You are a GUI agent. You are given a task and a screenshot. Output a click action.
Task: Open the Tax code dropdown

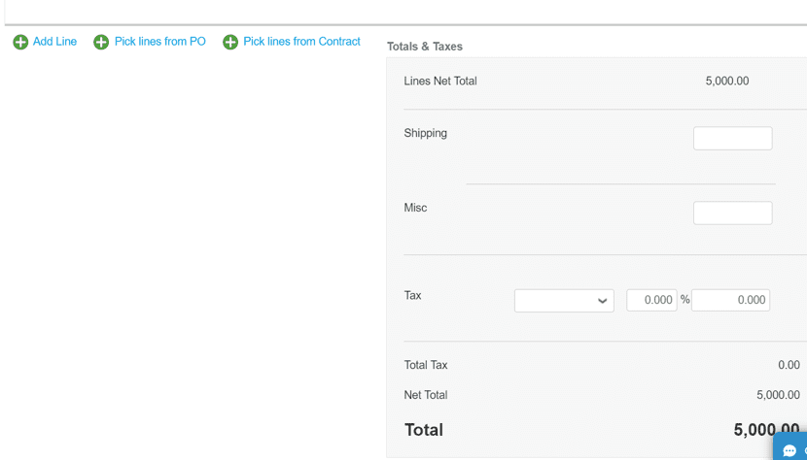tap(564, 301)
